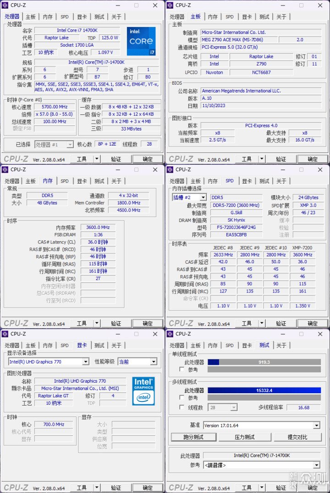Click single-thread score bar 919.3

264,362
